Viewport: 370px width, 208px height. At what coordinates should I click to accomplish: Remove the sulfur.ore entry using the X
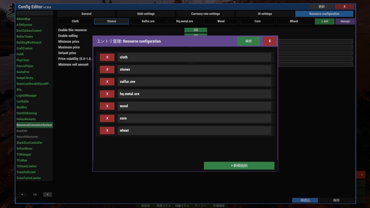[x=107, y=82]
